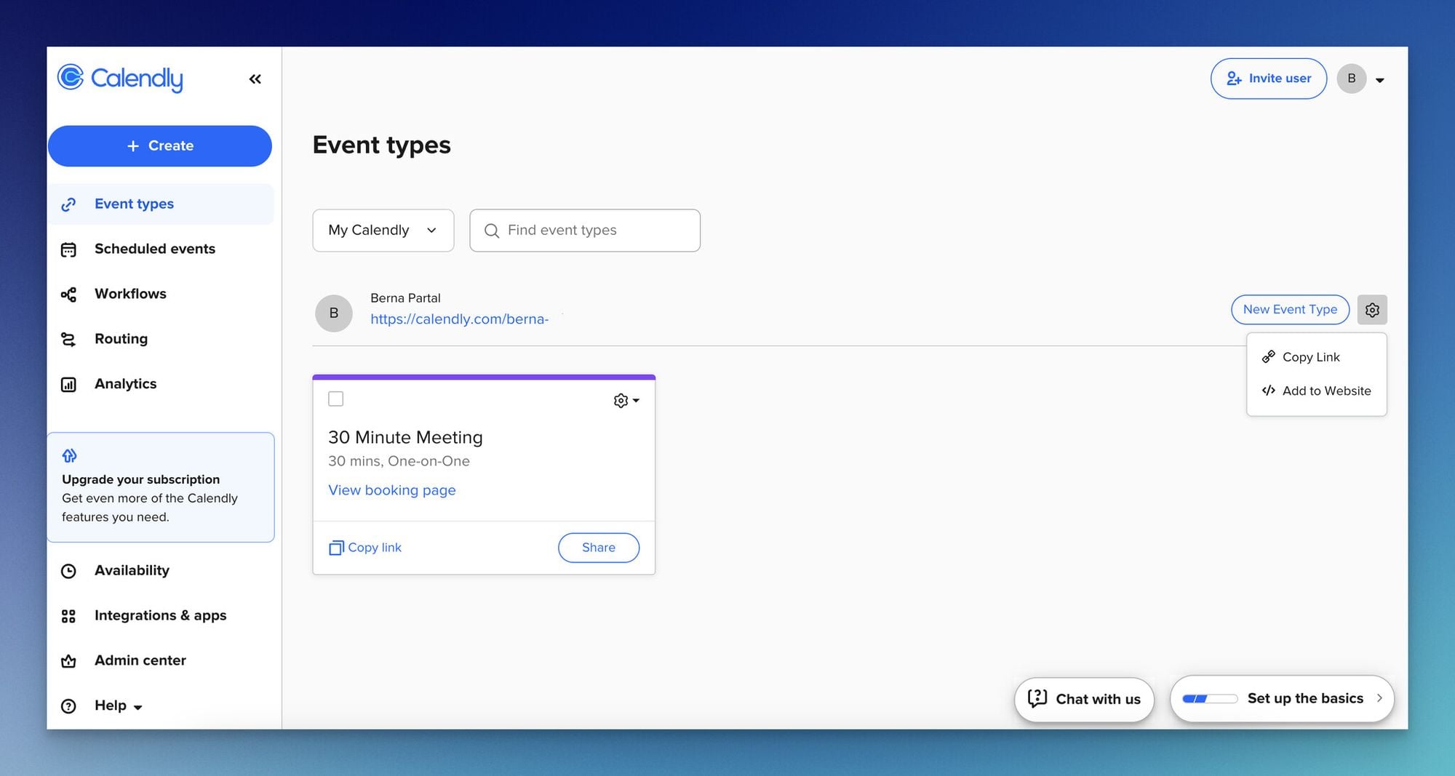Open the My Calendly dropdown
Image resolution: width=1455 pixels, height=776 pixels.
coord(383,231)
